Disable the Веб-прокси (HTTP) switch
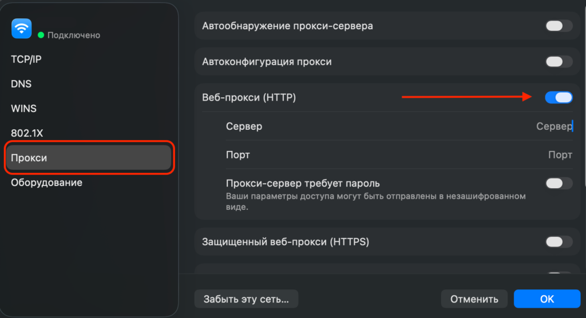This screenshot has width=586, height=318. pyautogui.click(x=559, y=98)
